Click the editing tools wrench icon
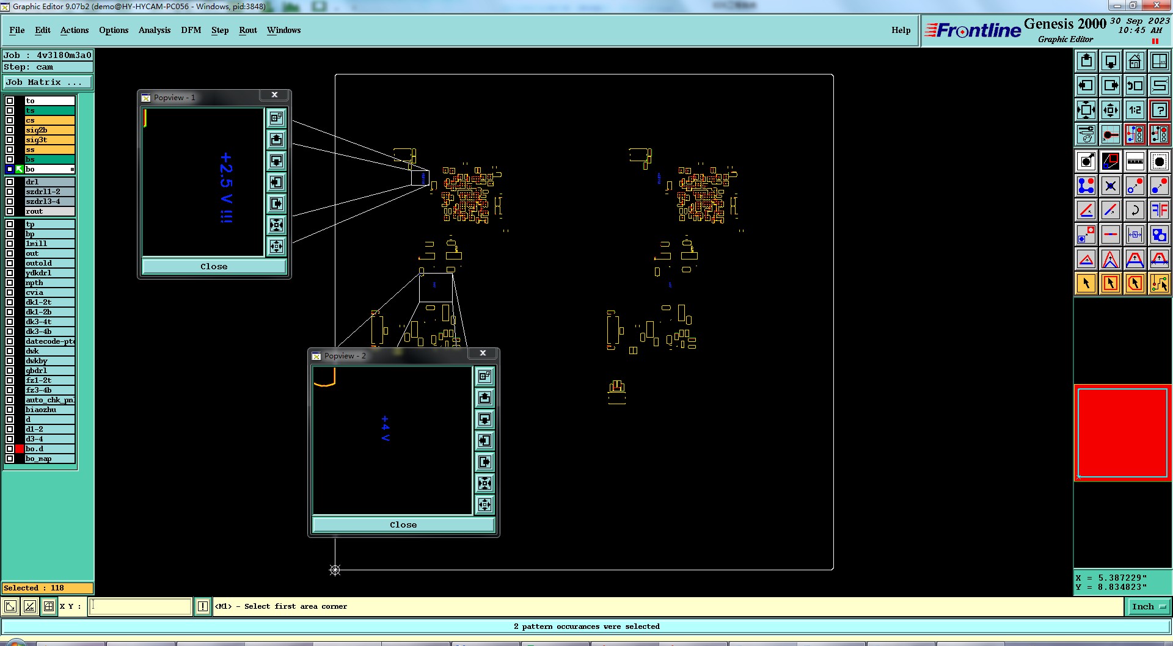 pyautogui.click(x=1086, y=134)
